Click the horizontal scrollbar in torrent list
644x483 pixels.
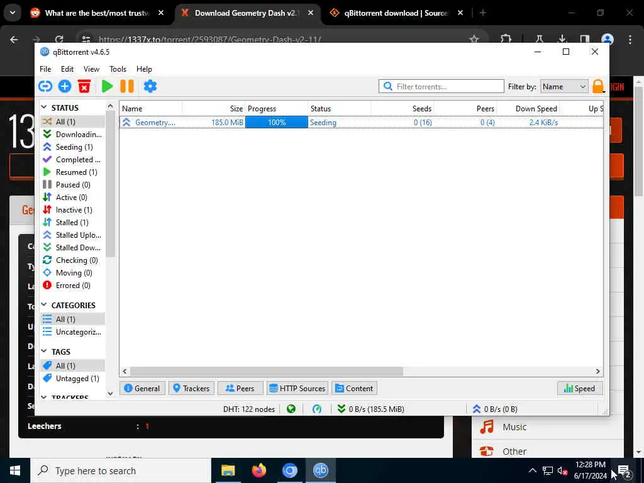point(266,371)
